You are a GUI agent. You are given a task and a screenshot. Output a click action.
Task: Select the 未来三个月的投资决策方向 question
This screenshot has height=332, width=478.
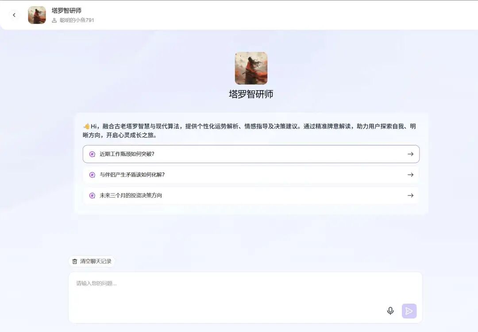coord(128,195)
